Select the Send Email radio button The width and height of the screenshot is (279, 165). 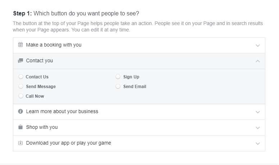[118, 86]
